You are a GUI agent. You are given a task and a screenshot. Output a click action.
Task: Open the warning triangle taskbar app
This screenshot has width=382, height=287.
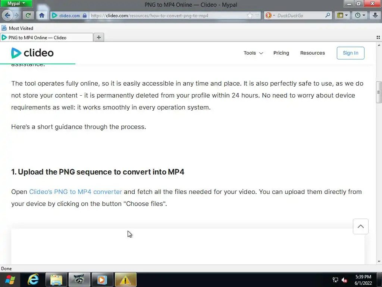pyautogui.click(x=125, y=280)
